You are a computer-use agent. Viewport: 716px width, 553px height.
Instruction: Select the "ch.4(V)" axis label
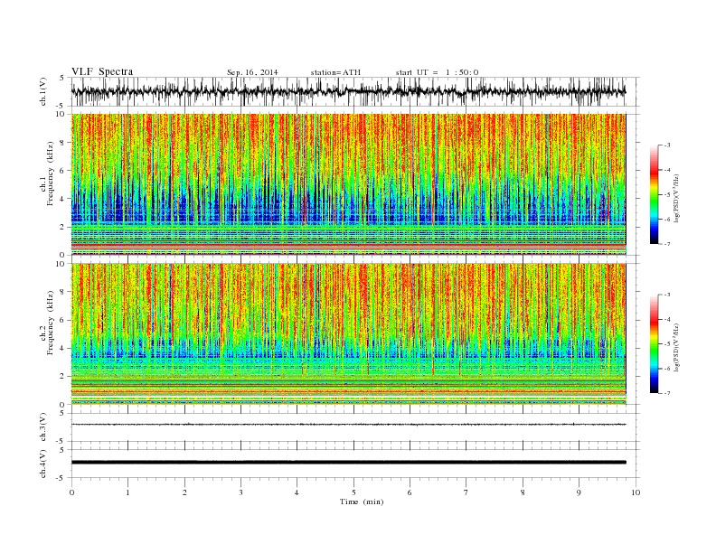[x=43, y=464]
